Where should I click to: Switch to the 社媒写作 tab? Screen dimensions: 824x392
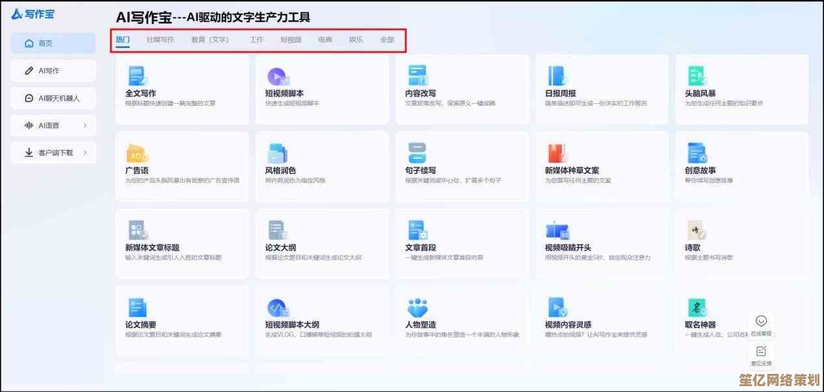click(x=160, y=40)
